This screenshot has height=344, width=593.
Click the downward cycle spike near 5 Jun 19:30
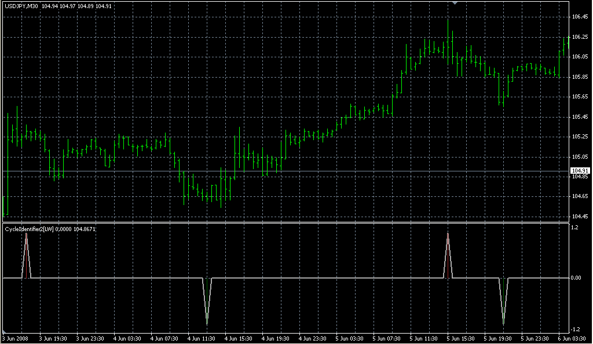(503, 301)
